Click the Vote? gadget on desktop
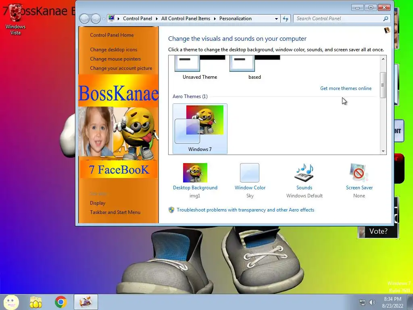The height and width of the screenshot is (310, 413). point(378,231)
